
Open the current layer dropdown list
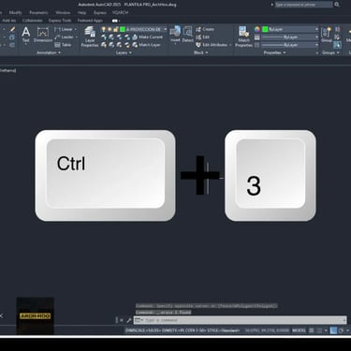click(166, 29)
